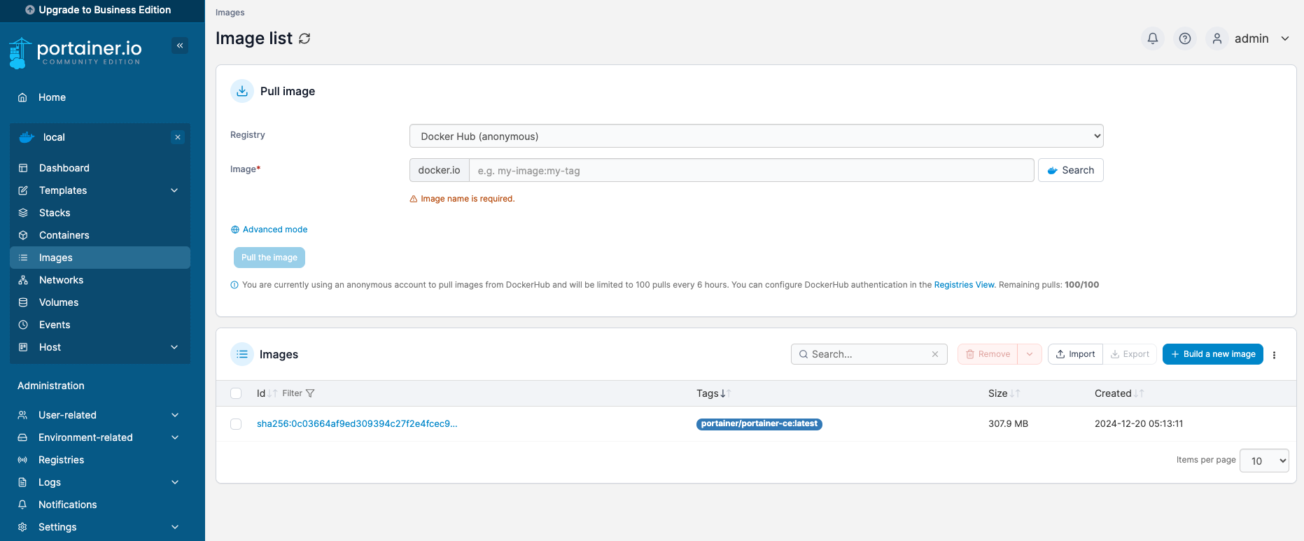This screenshot has width=1304, height=541.
Task: Click Build a new image button
Action: (1212, 354)
